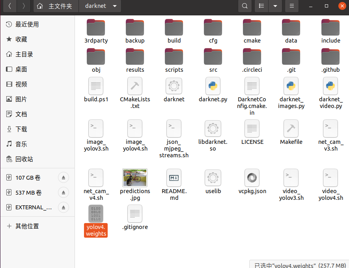Open the hamburger menu icon
The width and height of the screenshot is (349, 268).
291,6
